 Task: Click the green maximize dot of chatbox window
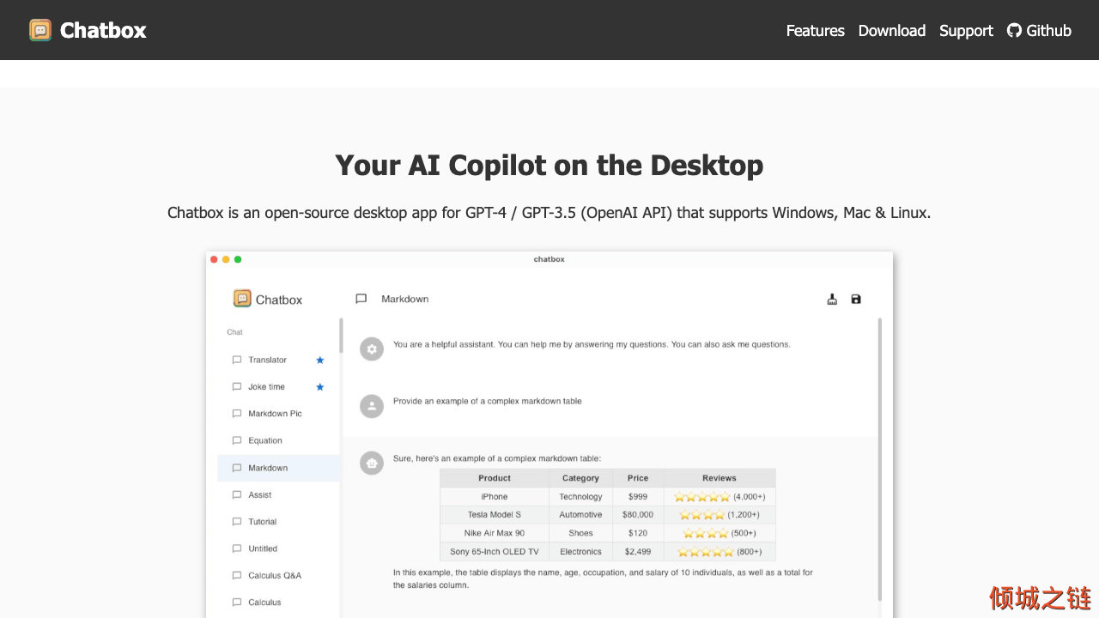tap(238, 259)
